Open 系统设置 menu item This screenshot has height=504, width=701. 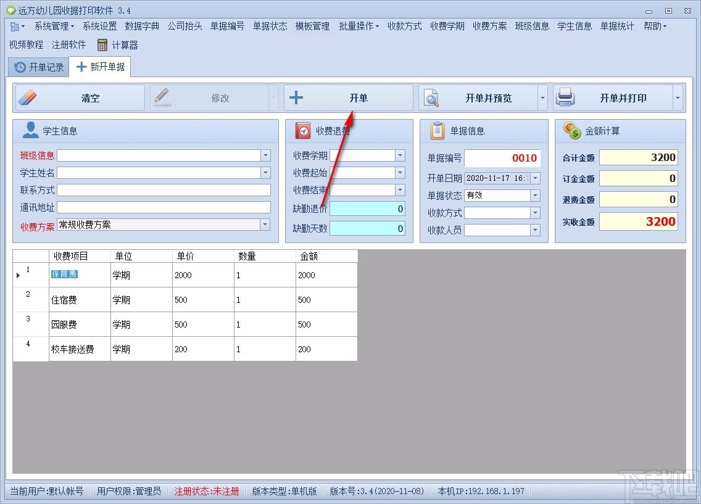point(99,27)
